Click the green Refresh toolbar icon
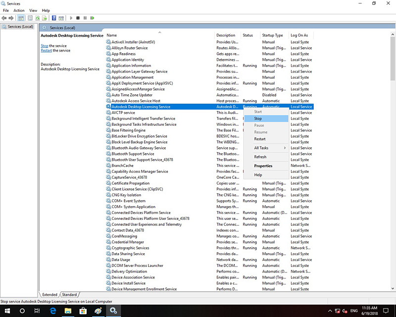This screenshot has height=317, width=396. click(x=38, y=18)
